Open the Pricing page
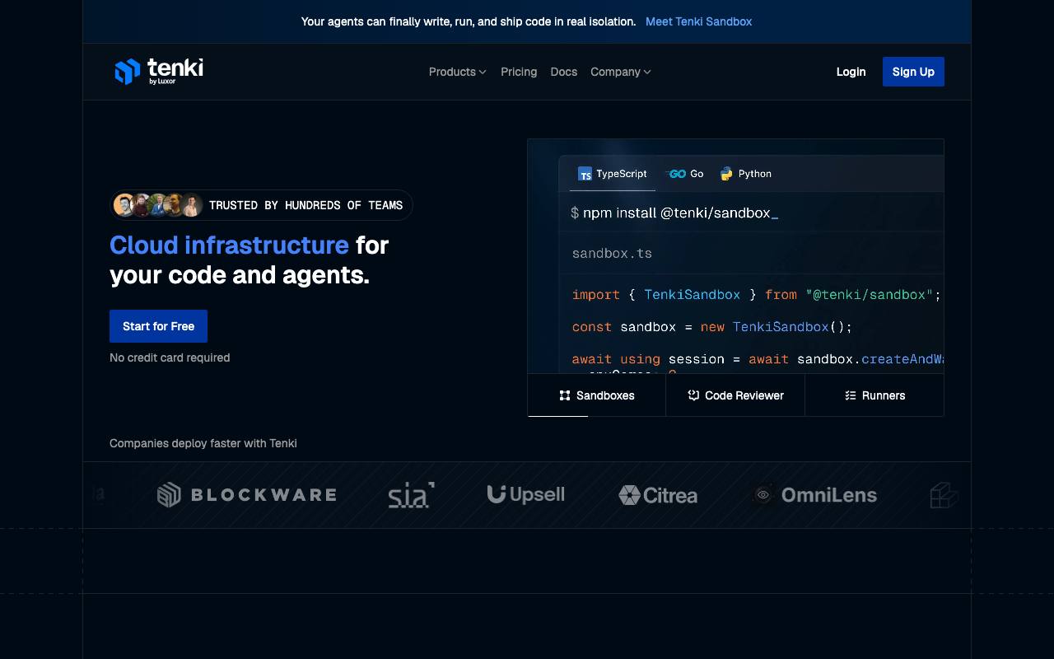This screenshot has height=659, width=1054. 519,72
